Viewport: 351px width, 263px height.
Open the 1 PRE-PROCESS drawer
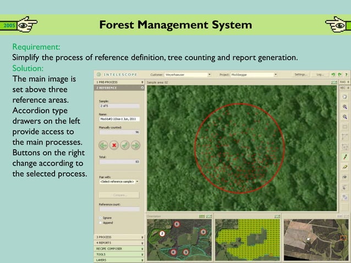(119, 82)
